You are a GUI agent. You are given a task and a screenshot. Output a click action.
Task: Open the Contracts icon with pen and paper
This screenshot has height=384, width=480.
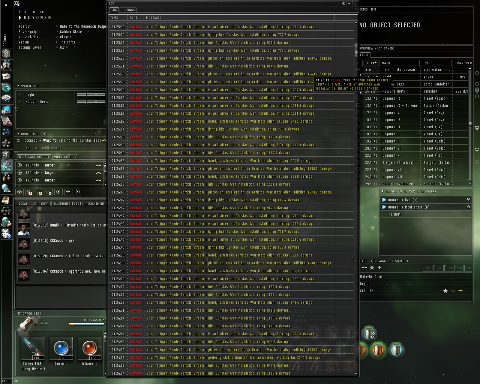coord(6,121)
